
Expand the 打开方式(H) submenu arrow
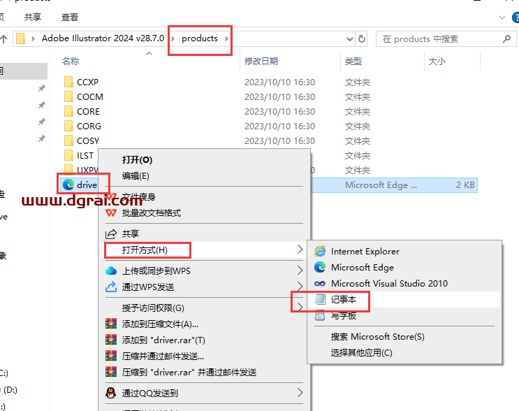click(300, 250)
